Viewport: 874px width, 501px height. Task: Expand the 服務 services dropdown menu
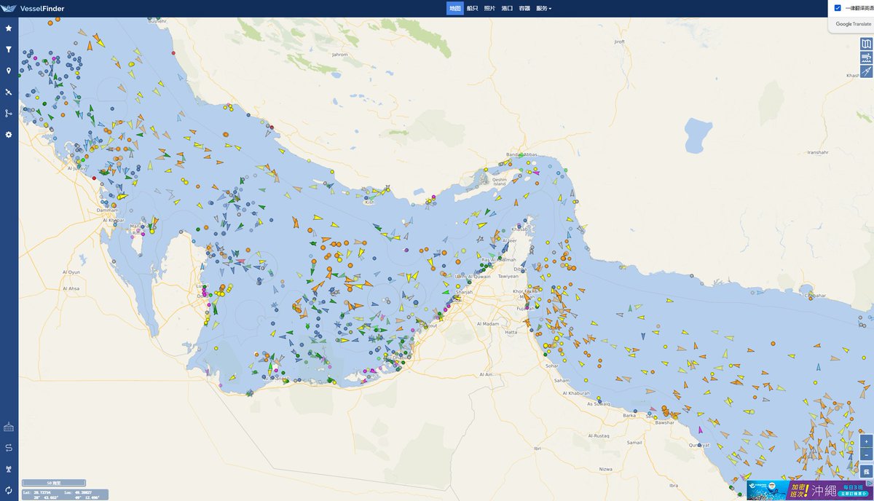pyautogui.click(x=543, y=9)
